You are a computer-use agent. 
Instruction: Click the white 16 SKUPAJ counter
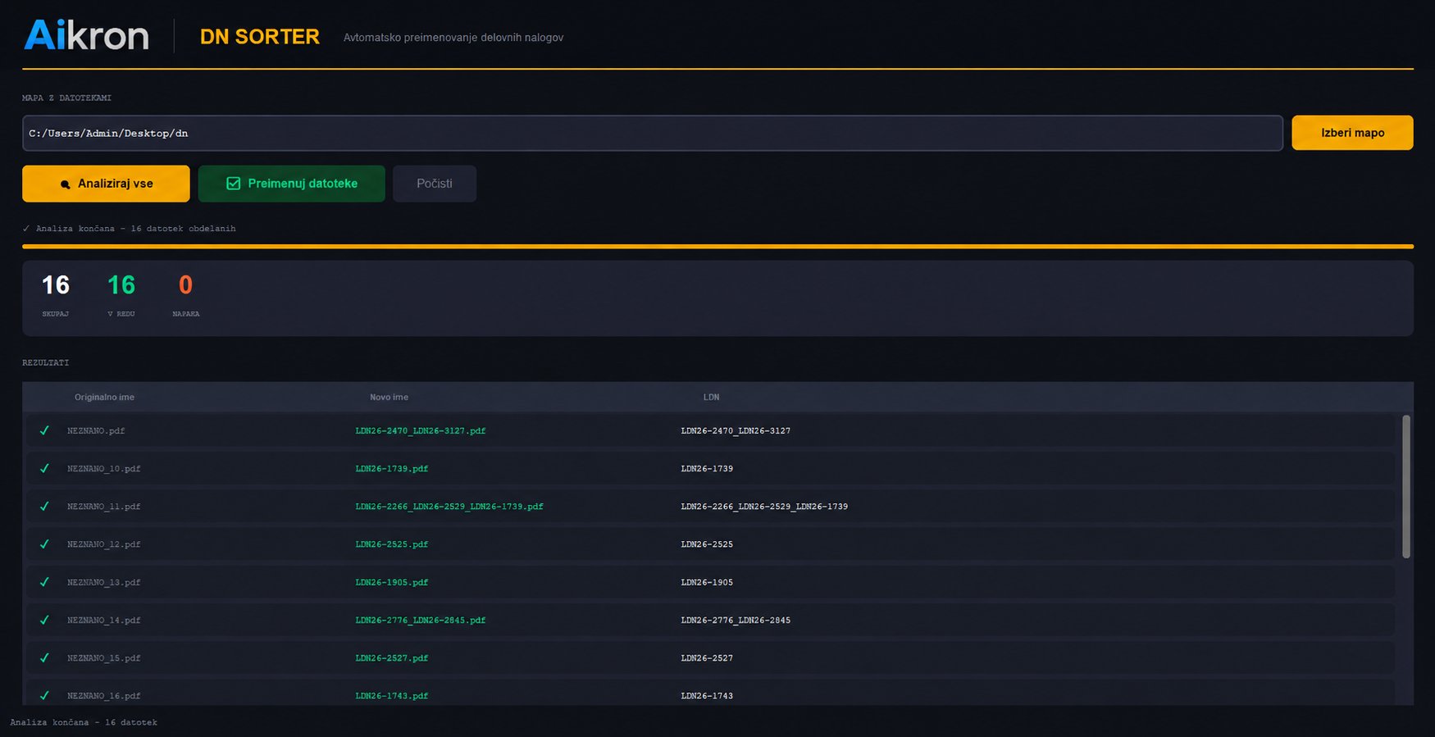pos(56,294)
